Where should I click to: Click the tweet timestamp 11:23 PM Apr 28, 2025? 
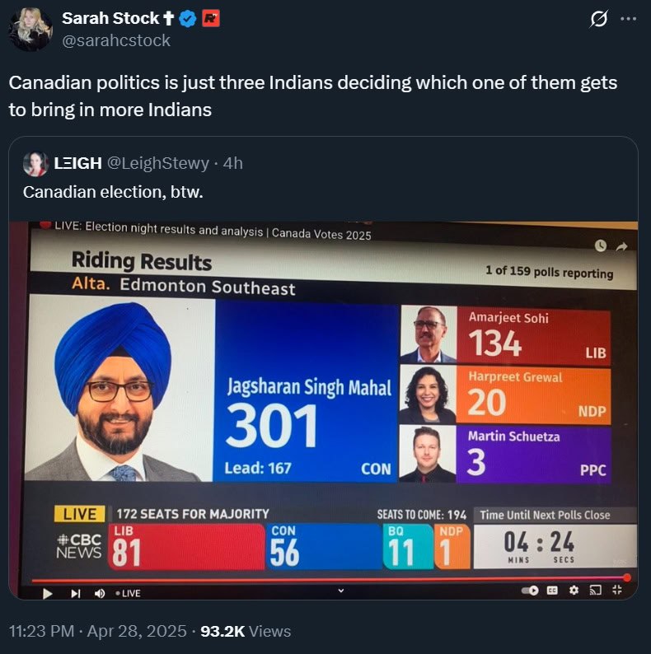coord(97,631)
